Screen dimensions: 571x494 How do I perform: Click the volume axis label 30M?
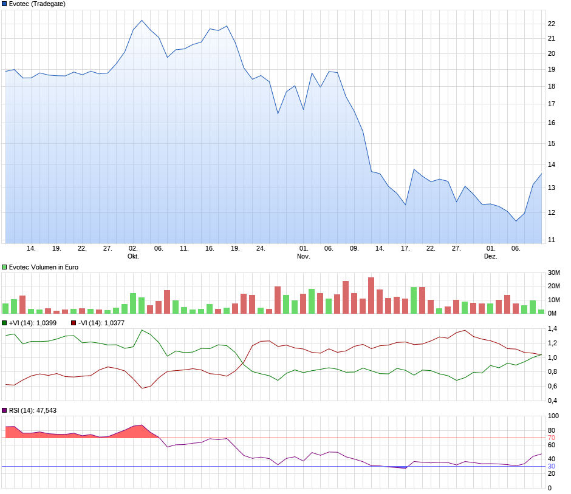click(x=554, y=273)
